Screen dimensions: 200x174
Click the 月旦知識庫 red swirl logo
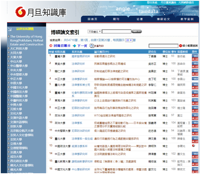(21, 12)
